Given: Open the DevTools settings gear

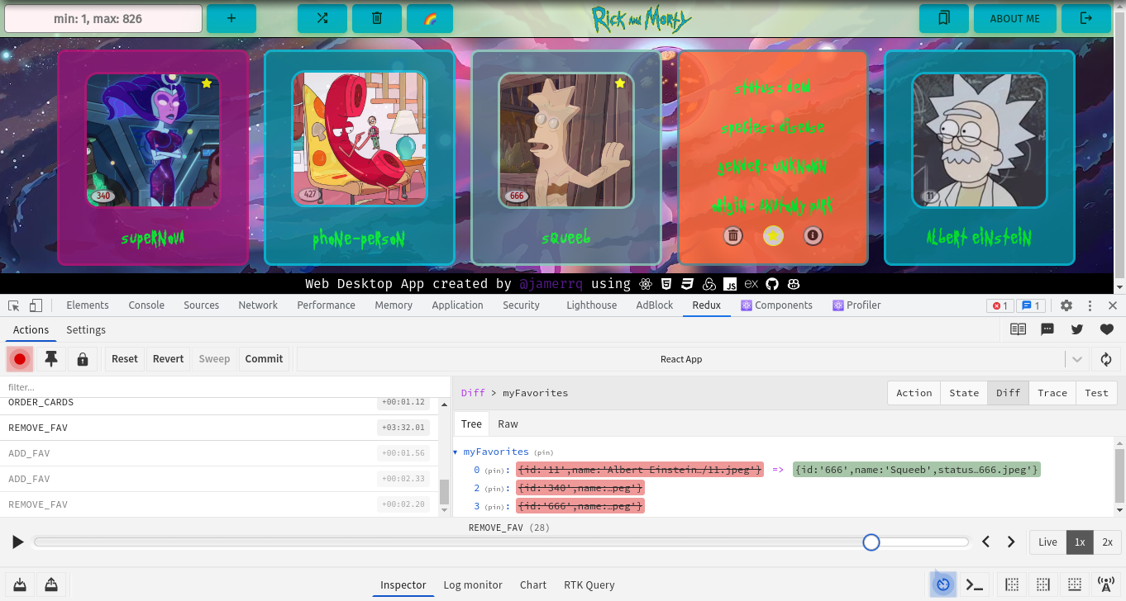Looking at the screenshot, I should pyautogui.click(x=1066, y=305).
